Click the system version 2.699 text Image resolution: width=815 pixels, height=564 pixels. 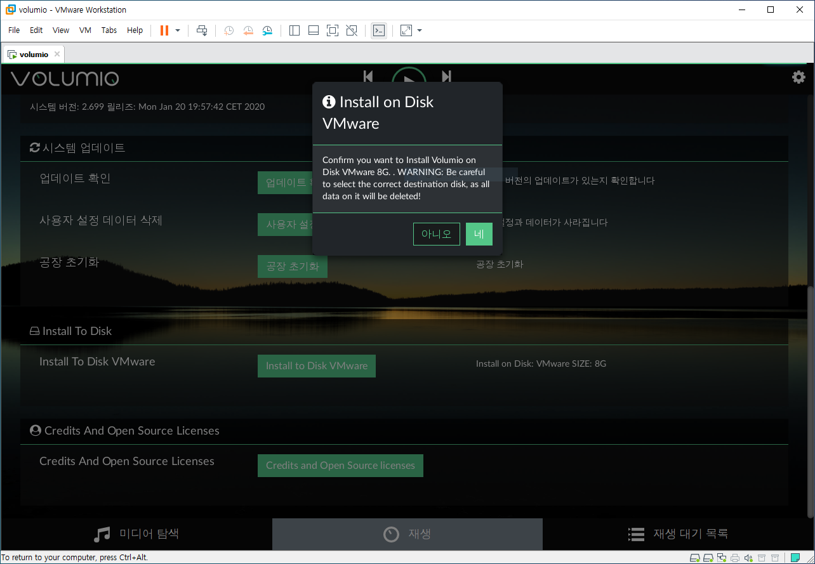tap(147, 107)
